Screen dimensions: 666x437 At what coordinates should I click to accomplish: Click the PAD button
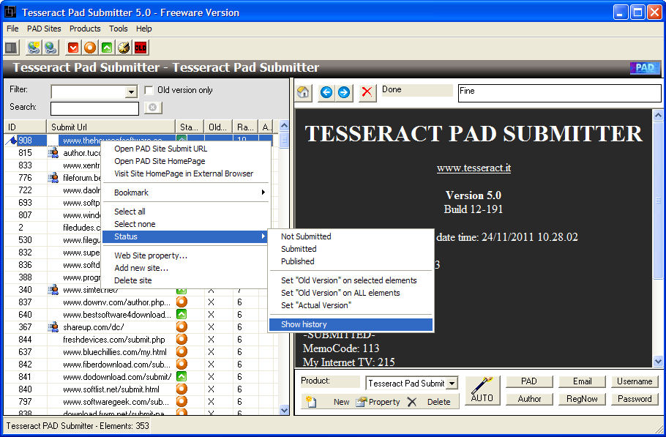pos(529,381)
